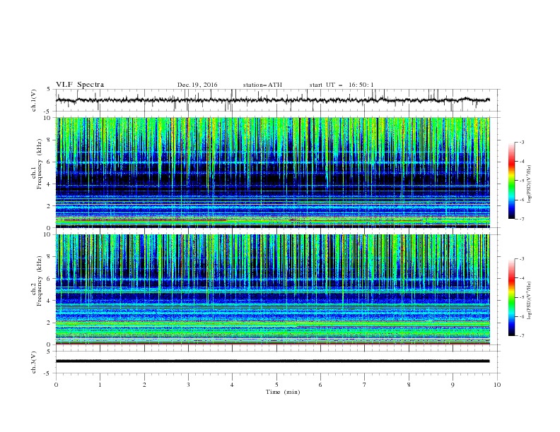Click time axis tick label "4"
The height and width of the screenshot is (432, 560).
pyautogui.click(x=232, y=385)
